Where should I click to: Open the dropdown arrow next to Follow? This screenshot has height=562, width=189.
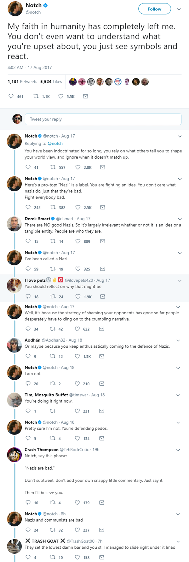pyautogui.click(x=179, y=9)
